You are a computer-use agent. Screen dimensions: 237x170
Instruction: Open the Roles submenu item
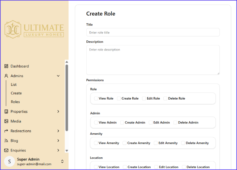click(x=15, y=102)
